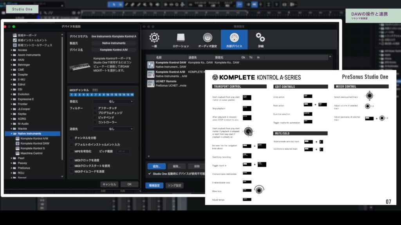This screenshot has width=401, height=225.
Task: Select UCNET Remote in the device list
Action: coord(176,84)
